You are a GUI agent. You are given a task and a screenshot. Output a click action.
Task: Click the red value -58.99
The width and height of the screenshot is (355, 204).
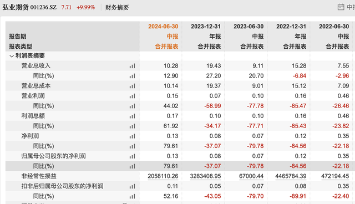(x=212, y=106)
